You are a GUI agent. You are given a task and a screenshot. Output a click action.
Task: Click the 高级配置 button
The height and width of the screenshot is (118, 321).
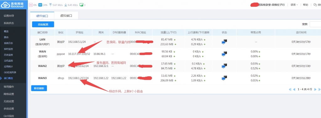pos(43,24)
